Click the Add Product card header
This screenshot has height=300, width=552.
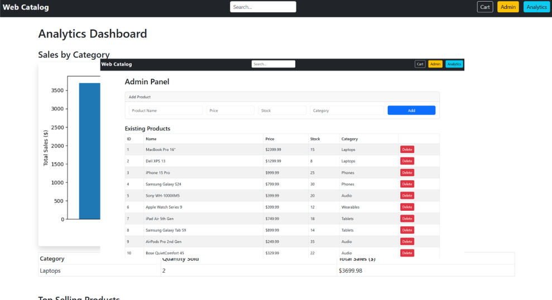(282, 96)
